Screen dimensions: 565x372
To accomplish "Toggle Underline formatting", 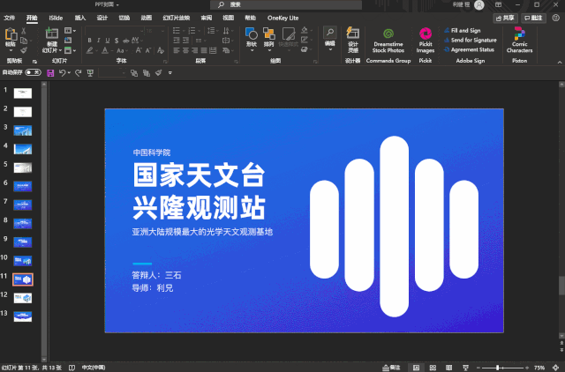I will pyautogui.click(x=108, y=41).
